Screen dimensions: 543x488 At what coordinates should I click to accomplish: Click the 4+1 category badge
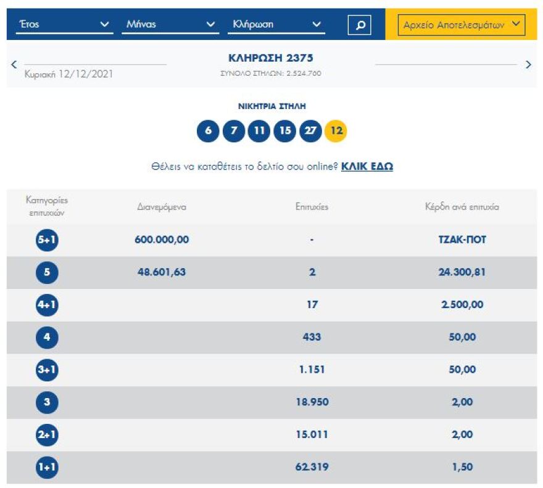tap(47, 304)
